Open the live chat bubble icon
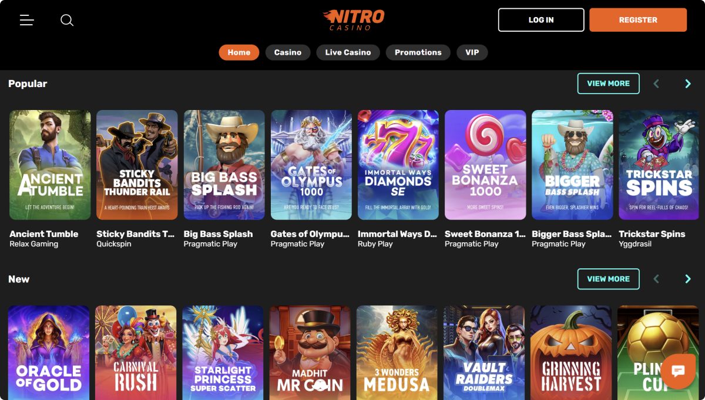The image size is (705, 400). pyautogui.click(x=678, y=371)
